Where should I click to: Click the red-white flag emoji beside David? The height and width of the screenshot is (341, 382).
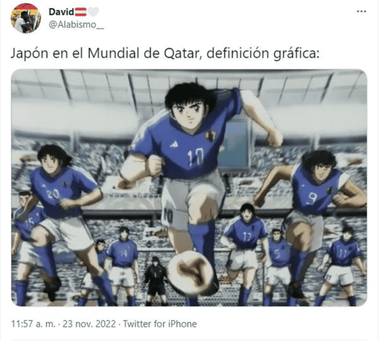pyautogui.click(x=81, y=11)
